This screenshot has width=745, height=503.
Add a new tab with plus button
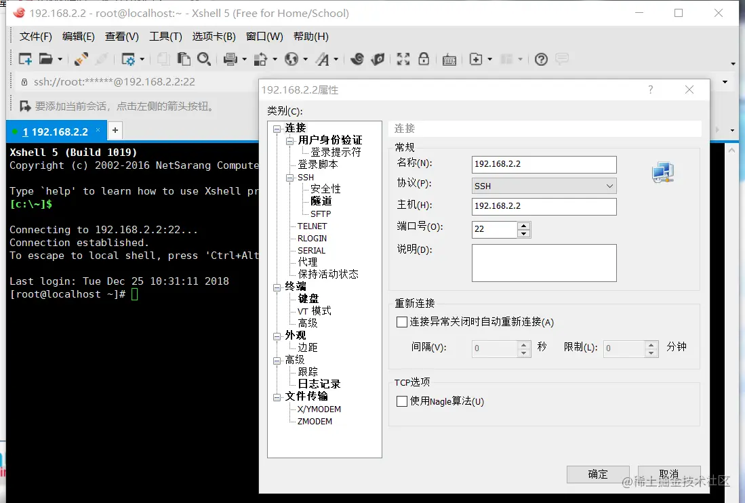[115, 130]
